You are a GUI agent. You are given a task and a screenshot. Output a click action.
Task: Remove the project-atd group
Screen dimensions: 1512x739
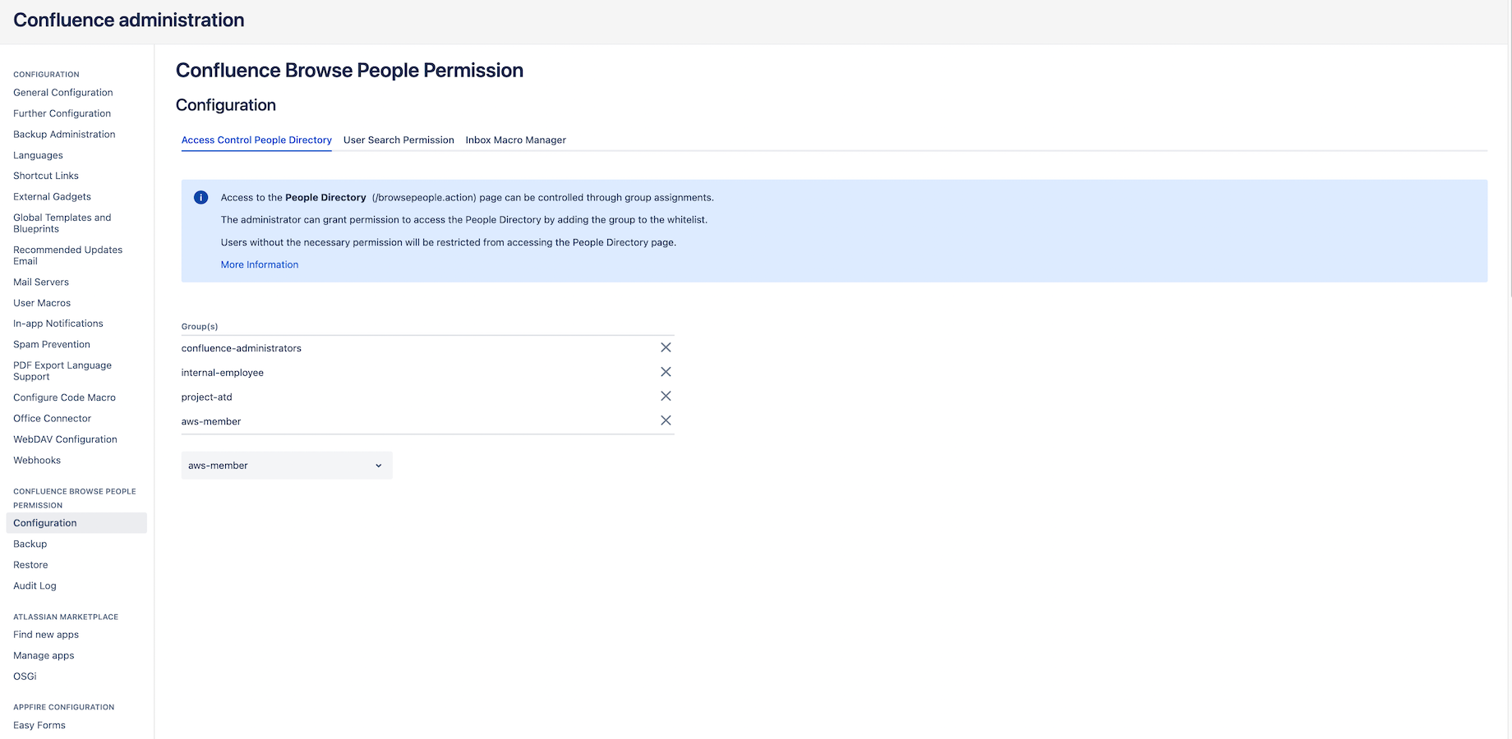point(666,396)
